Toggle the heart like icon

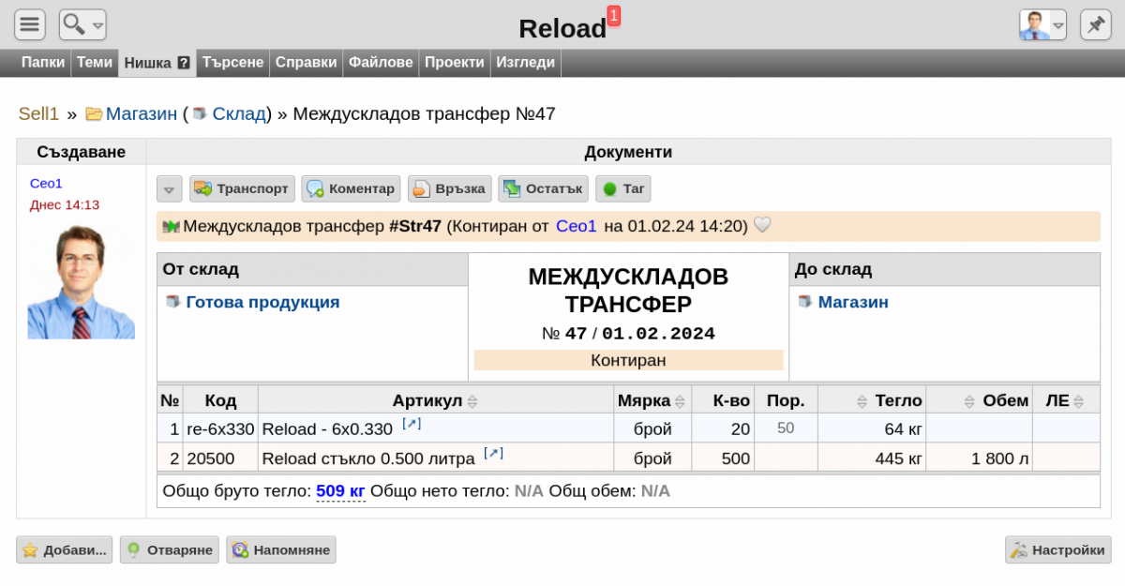tap(762, 225)
